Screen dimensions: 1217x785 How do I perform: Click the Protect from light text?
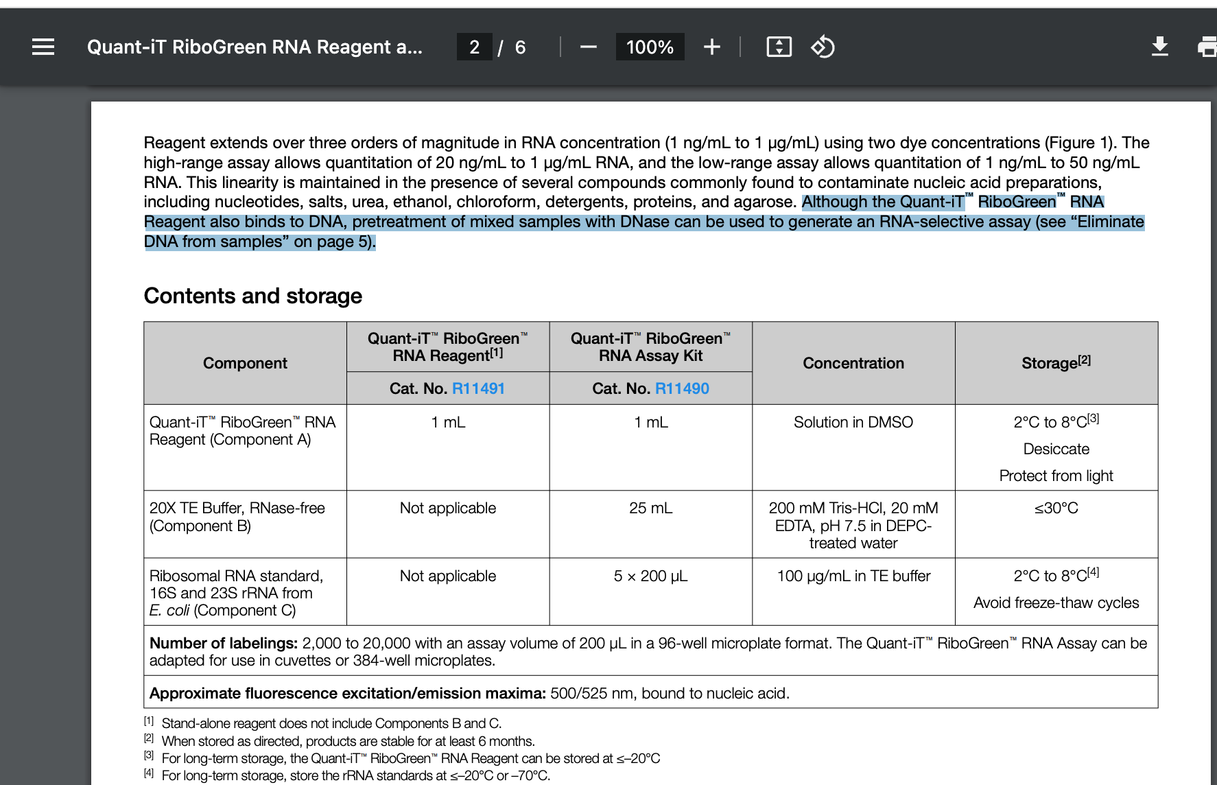click(1056, 476)
